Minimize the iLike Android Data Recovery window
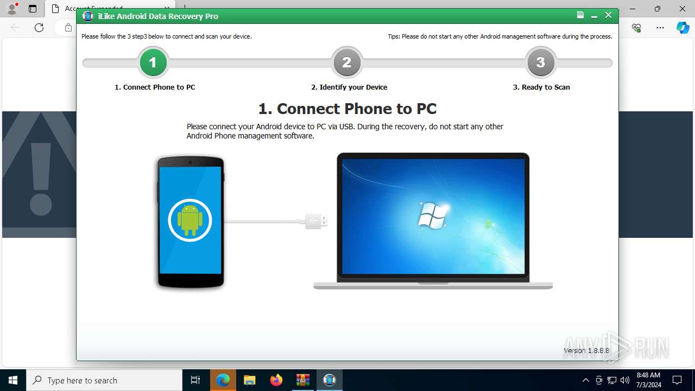This screenshot has width=695, height=391. click(x=595, y=16)
